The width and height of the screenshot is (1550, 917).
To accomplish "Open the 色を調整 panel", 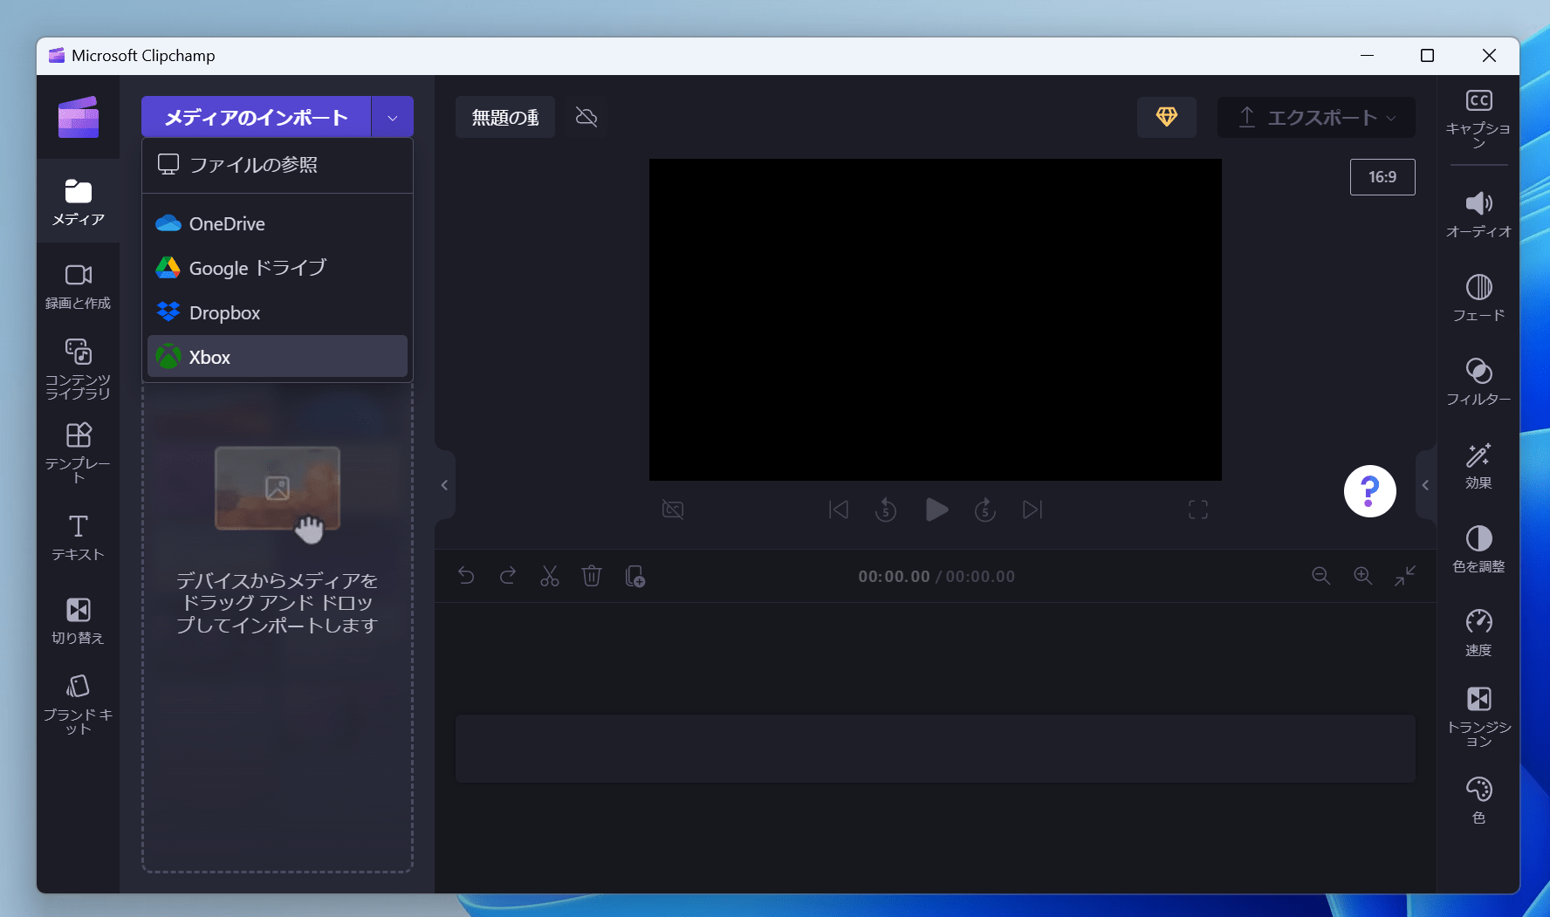I will tap(1478, 550).
